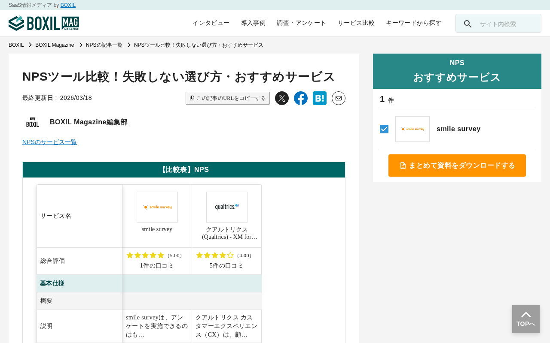Click current page breadcrumb NPSツール比較
The width and height of the screenshot is (550, 343).
pos(199,45)
